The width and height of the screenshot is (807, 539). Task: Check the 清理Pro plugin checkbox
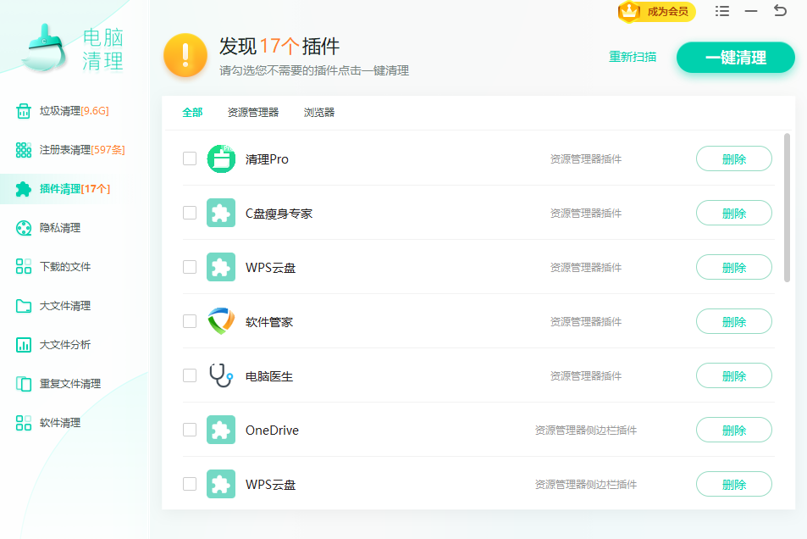tap(190, 158)
